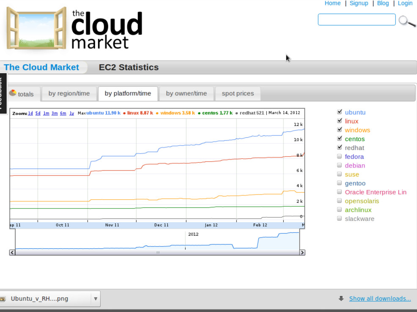Go to the Signup page
417x312 pixels.
(359, 3)
